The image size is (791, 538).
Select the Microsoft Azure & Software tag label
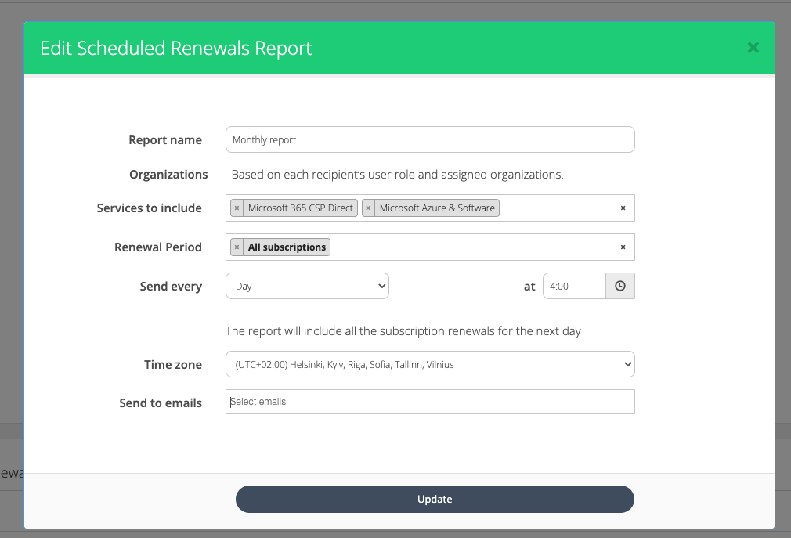click(x=436, y=208)
